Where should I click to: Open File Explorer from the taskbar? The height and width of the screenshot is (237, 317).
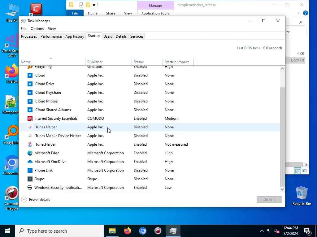112,231
